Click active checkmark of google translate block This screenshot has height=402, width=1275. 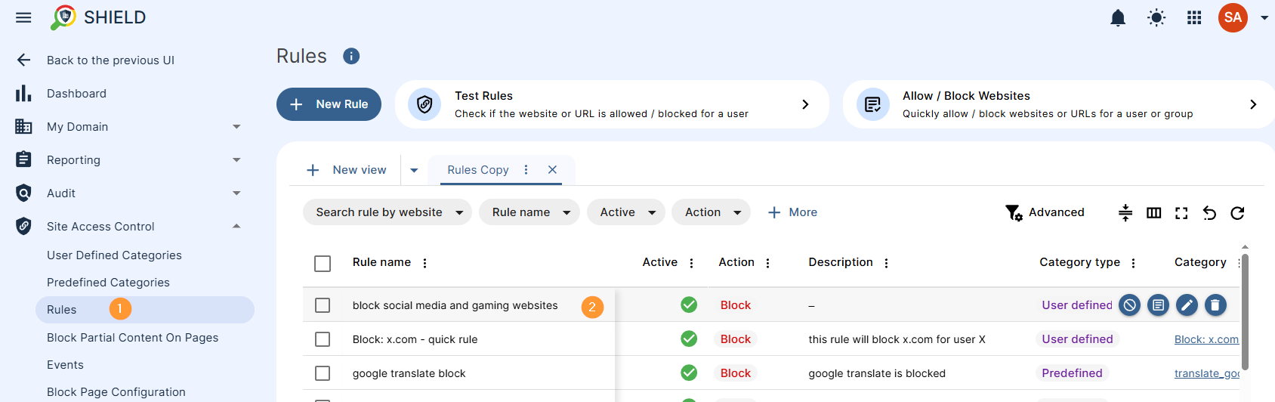(689, 373)
